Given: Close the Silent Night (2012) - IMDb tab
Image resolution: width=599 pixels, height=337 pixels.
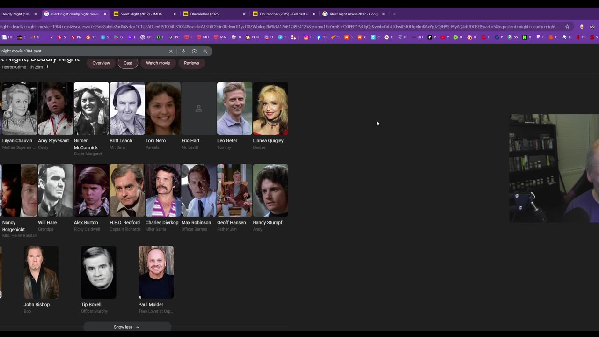Looking at the screenshot, I should [175, 14].
